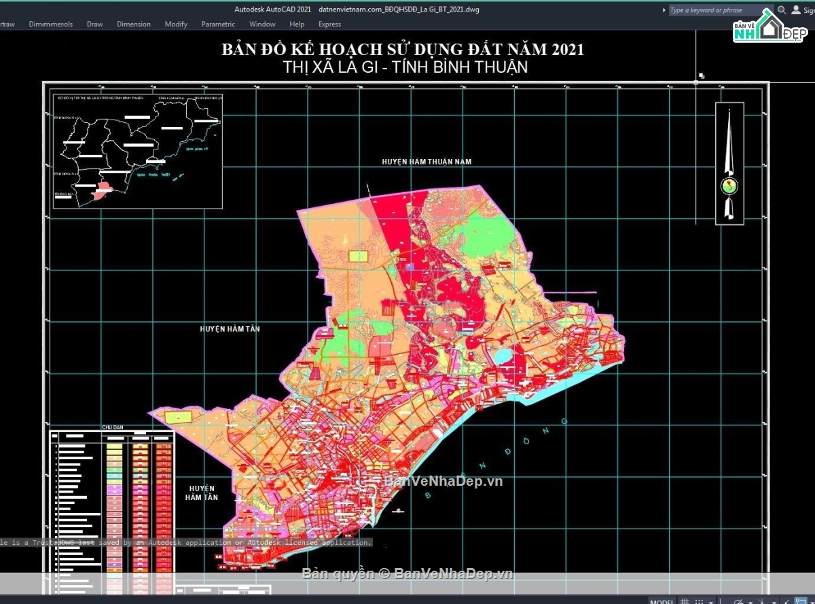
Task: Toggle Snap Mode dots icon
Action: (699, 602)
